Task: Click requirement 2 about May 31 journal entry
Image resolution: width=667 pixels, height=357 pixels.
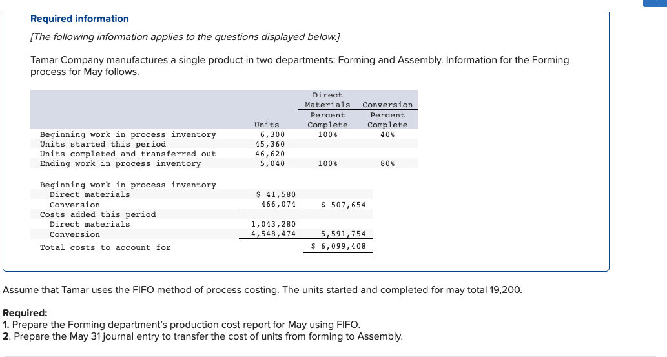Action: pyautogui.click(x=203, y=336)
